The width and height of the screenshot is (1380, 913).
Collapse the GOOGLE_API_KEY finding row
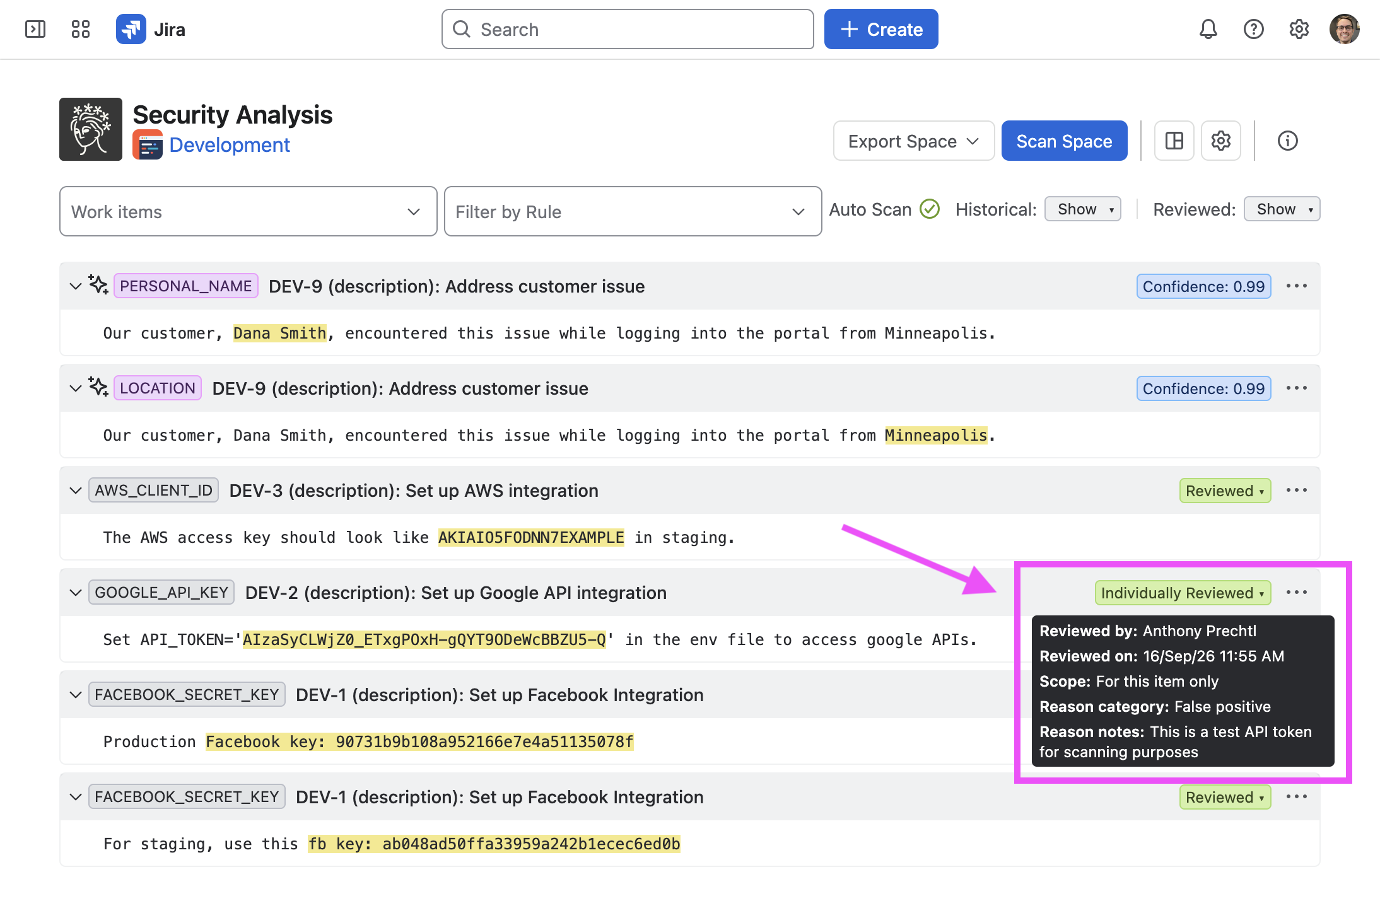point(76,593)
